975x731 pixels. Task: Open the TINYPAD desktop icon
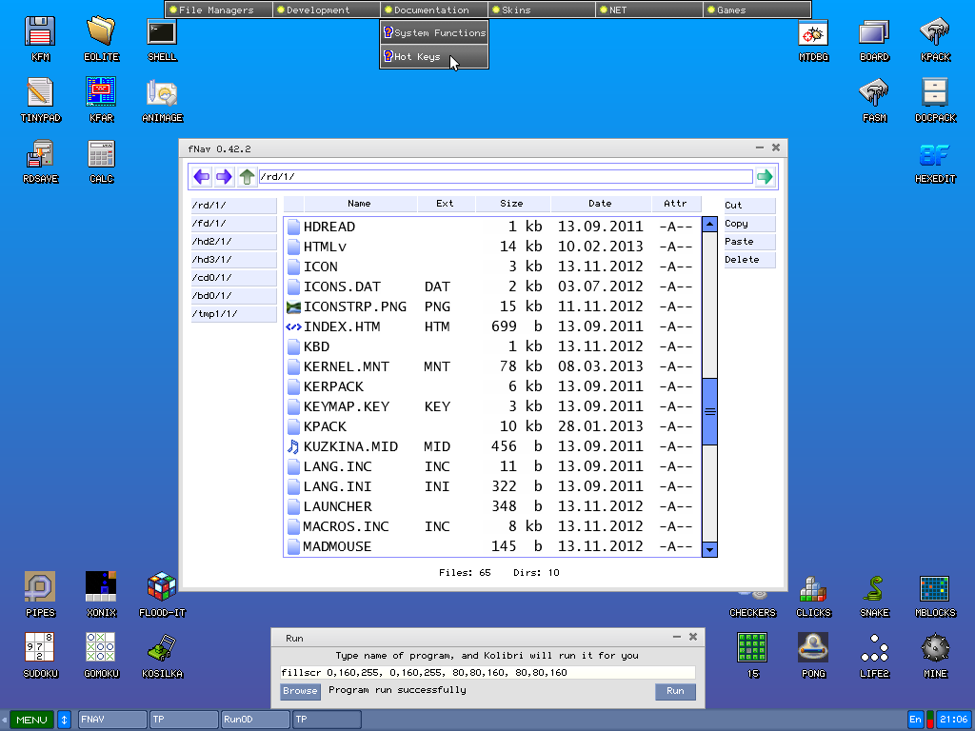40,93
